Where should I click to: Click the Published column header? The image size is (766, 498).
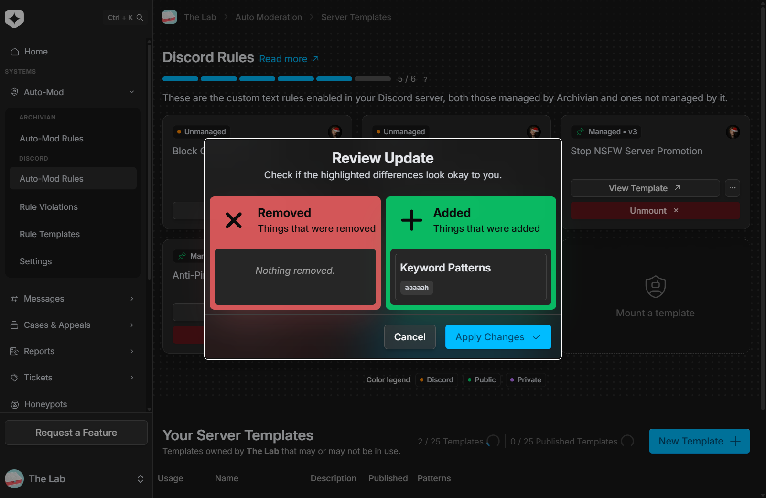pos(388,478)
